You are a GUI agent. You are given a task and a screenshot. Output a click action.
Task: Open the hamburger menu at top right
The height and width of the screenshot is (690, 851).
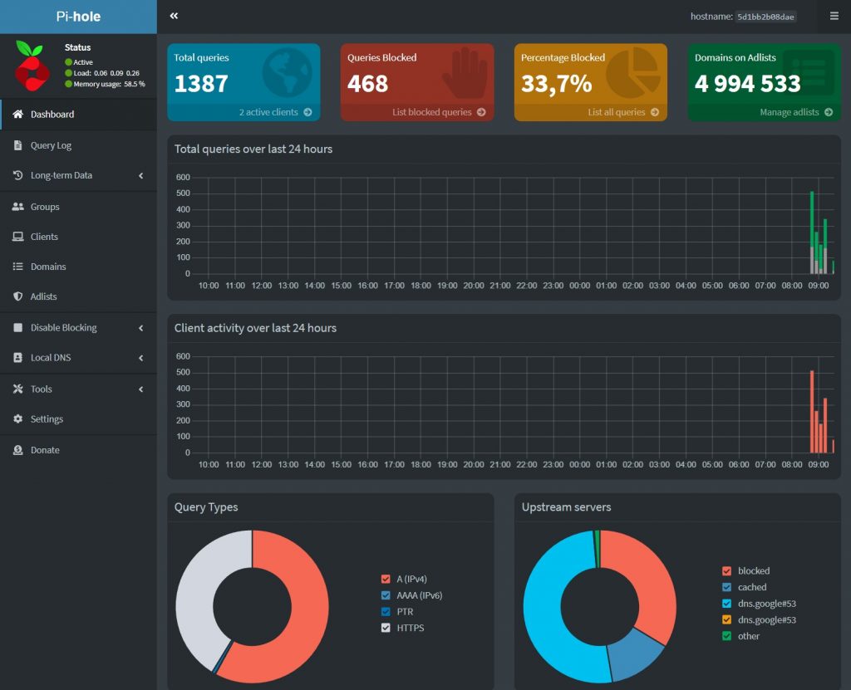point(834,16)
